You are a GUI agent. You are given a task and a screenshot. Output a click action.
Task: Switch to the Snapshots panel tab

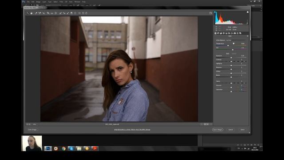[x=241, y=33]
